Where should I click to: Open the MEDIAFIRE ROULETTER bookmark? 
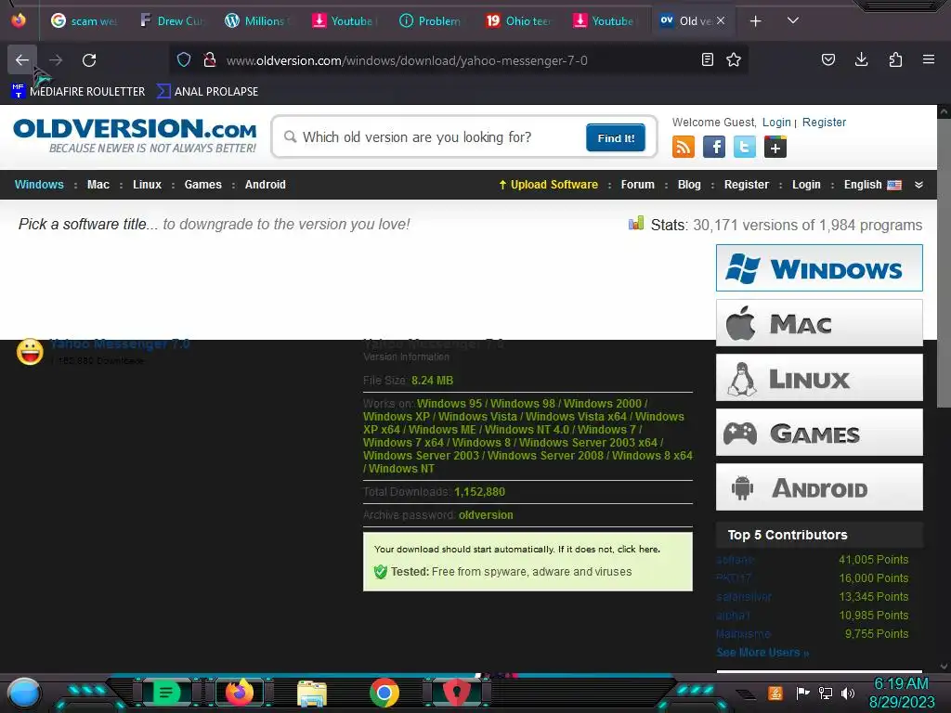click(x=78, y=91)
